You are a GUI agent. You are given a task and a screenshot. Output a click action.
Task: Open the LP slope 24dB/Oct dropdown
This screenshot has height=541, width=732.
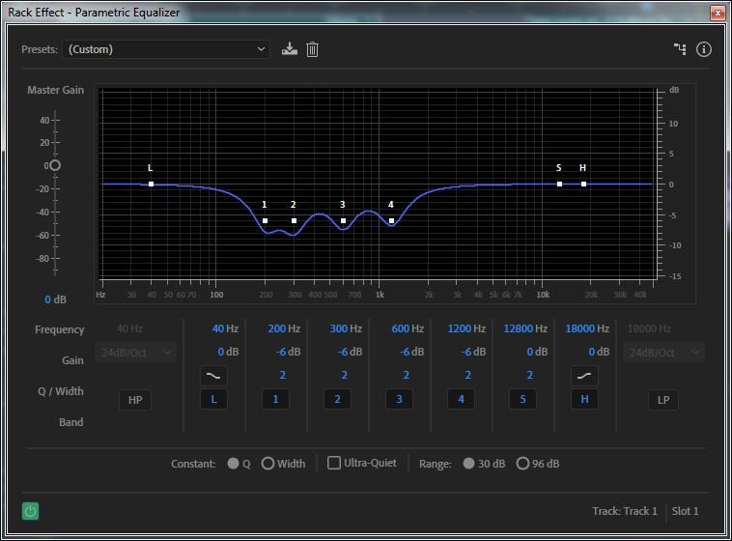tap(662, 353)
